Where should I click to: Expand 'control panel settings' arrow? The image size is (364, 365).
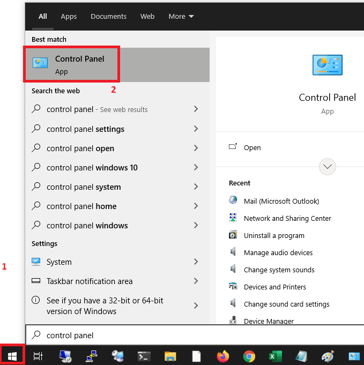[x=196, y=129]
